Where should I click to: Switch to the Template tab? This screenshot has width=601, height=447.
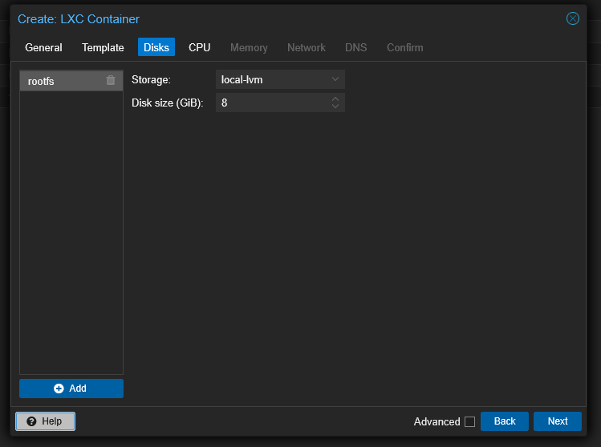103,47
